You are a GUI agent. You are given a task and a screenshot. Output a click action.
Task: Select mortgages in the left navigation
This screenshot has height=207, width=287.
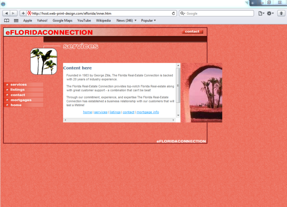[24, 100]
